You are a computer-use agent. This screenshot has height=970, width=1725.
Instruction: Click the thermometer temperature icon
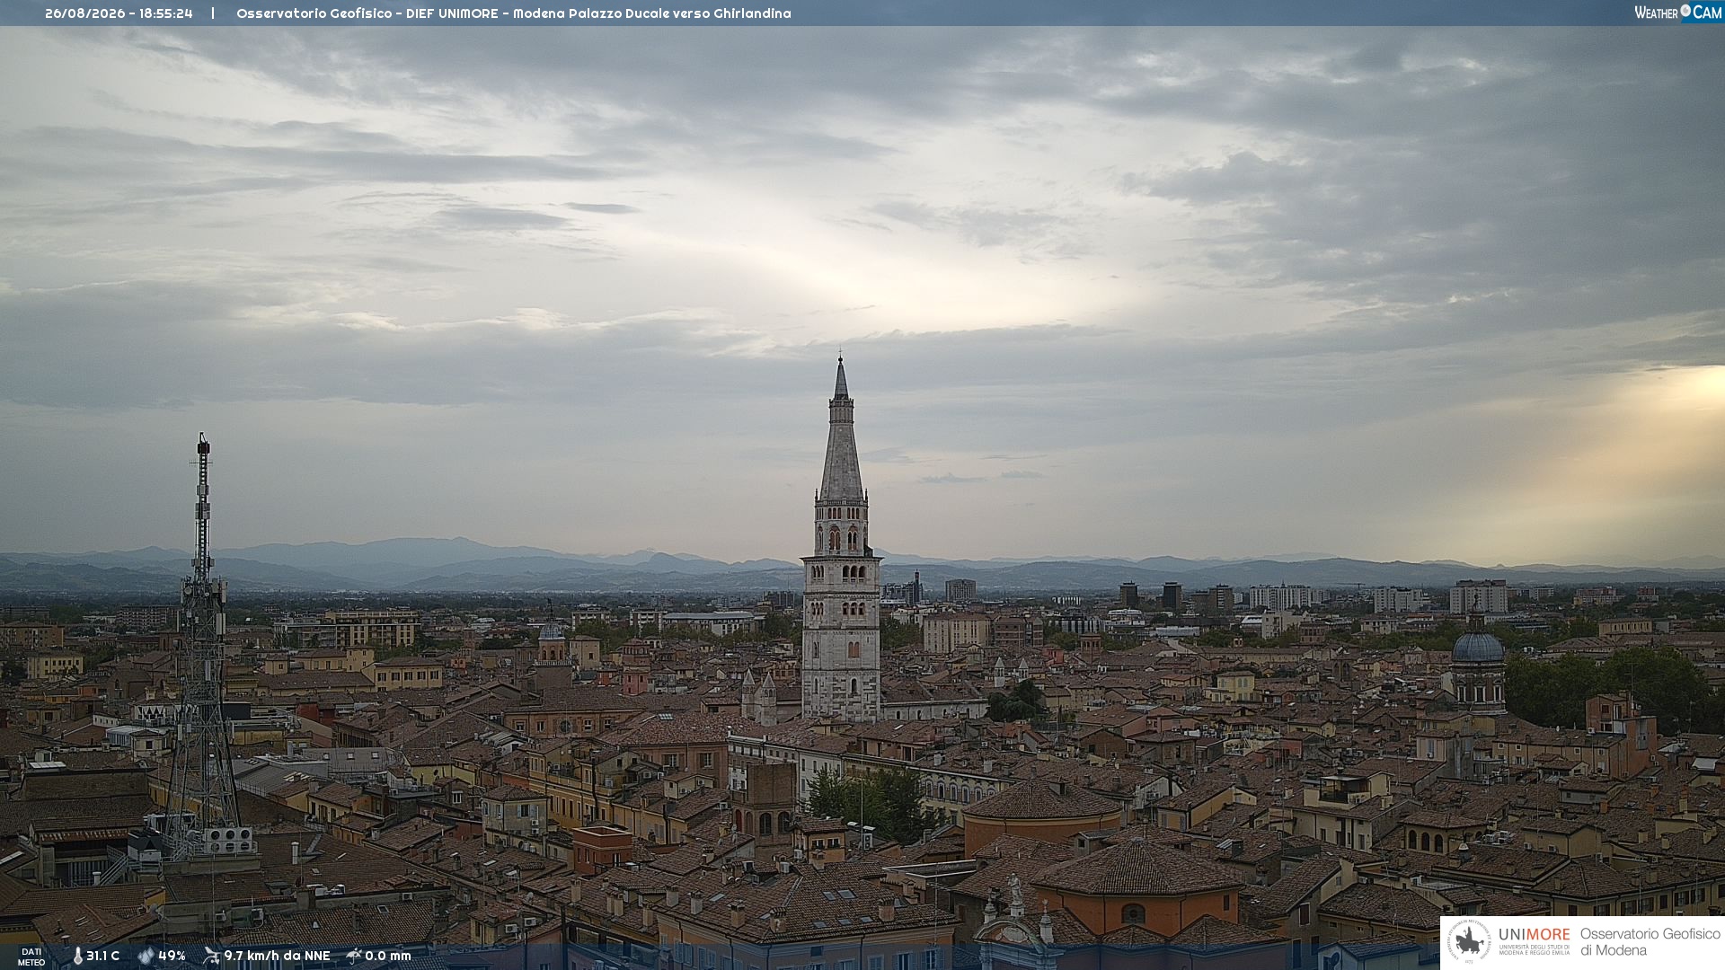pos(77,956)
